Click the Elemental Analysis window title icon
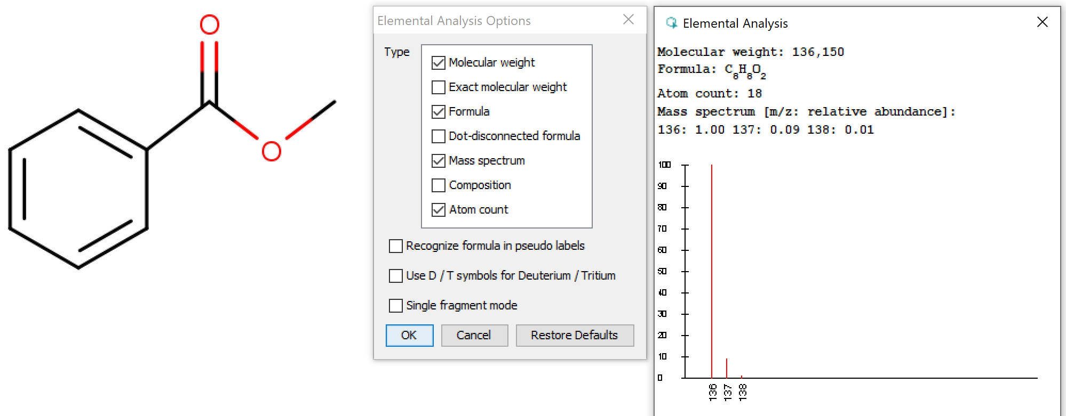Viewport: 1066px width, 416px height. point(671,23)
